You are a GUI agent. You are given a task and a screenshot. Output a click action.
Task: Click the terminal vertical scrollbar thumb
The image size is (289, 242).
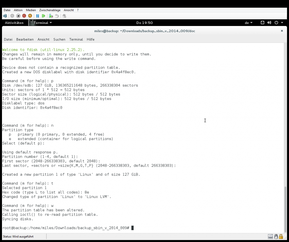point(285,209)
